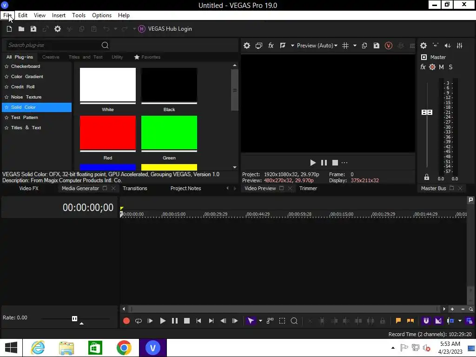
Task: Open the Insert menu
Action: 59,15
